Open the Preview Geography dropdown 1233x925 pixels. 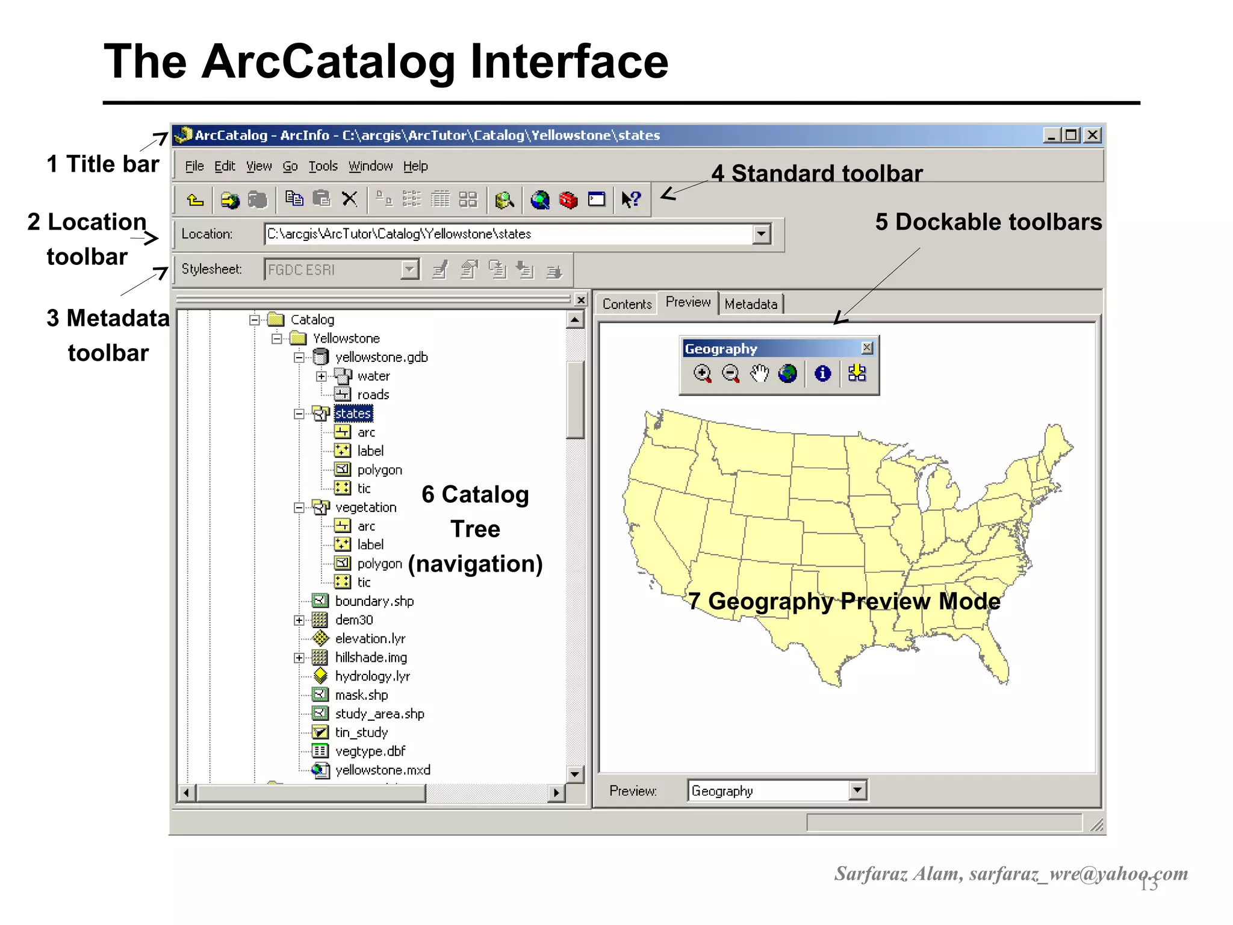click(x=857, y=790)
